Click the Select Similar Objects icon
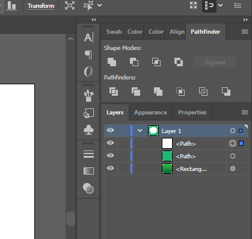252x239 pixels. pos(88,5)
